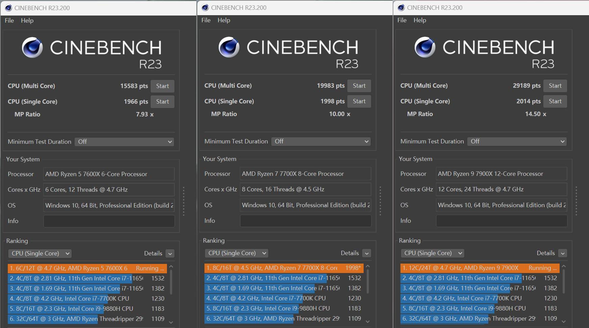Viewport: 589px width, 328px height.
Task: Start CPU Multi Core test on Ryzen 5 7600X
Action: pyautogui.click(x=163, y=86)
